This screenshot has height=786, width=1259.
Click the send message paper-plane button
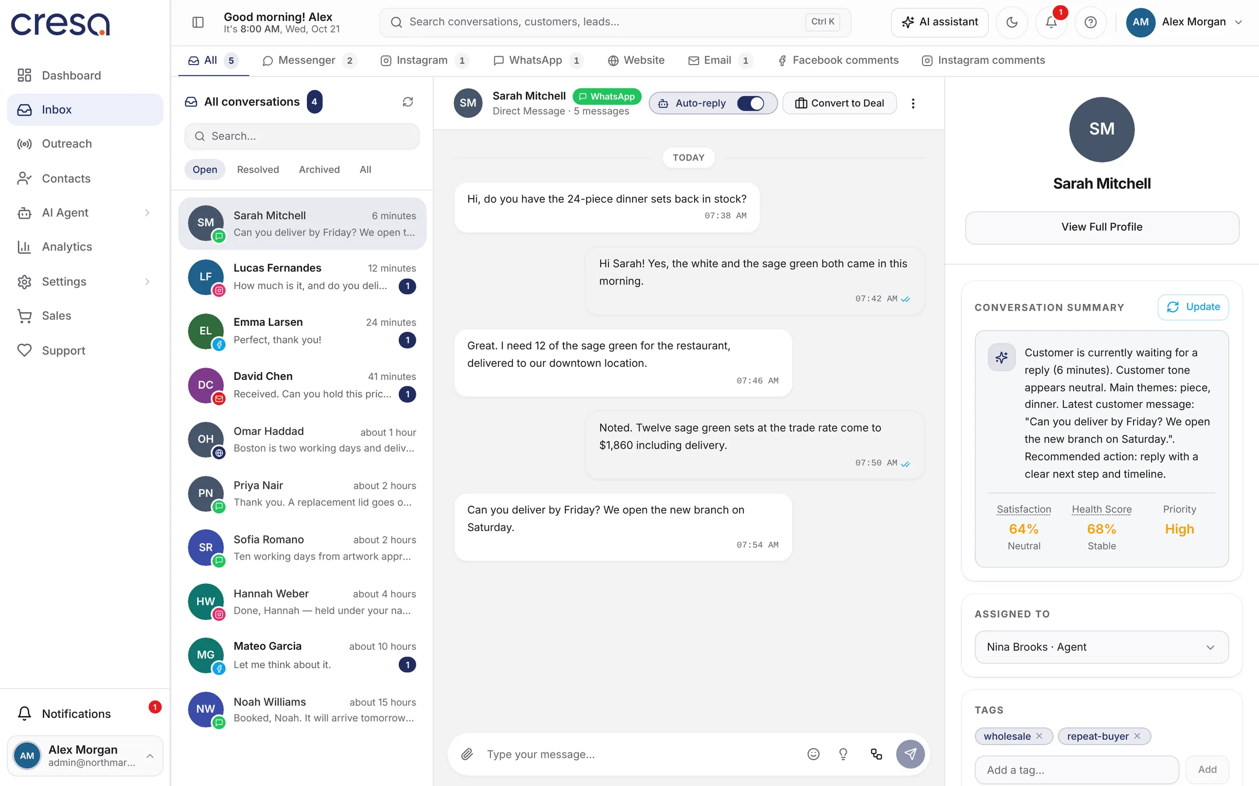point(910,754)
